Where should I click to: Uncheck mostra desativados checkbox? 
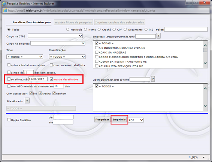51,79
